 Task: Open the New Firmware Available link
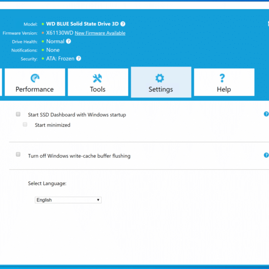pos(100,33)
